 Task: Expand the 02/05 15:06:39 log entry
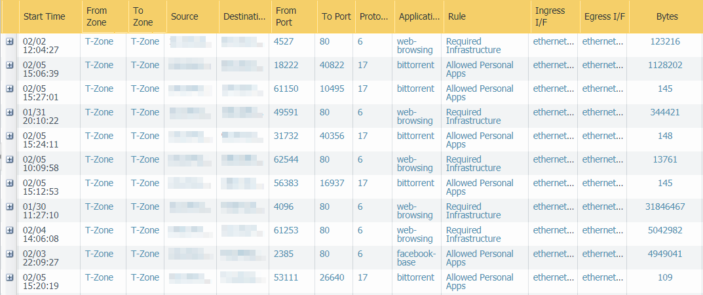point(10,65)
